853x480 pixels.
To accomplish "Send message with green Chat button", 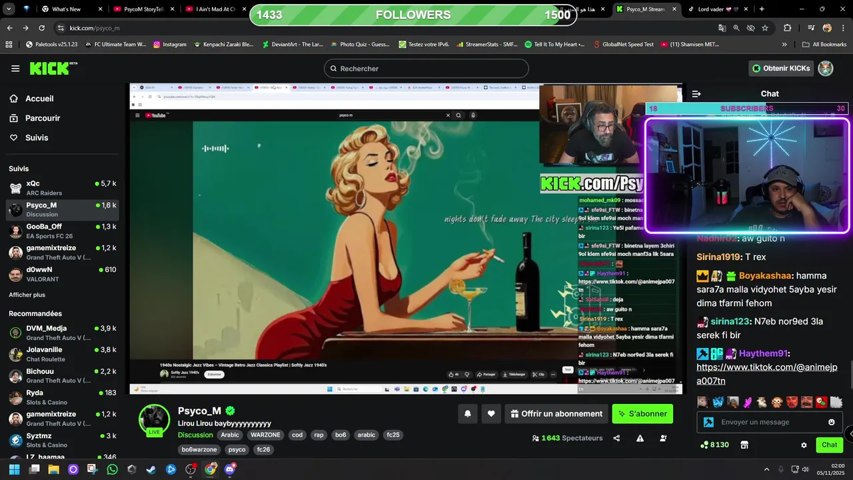I will 830,445.
